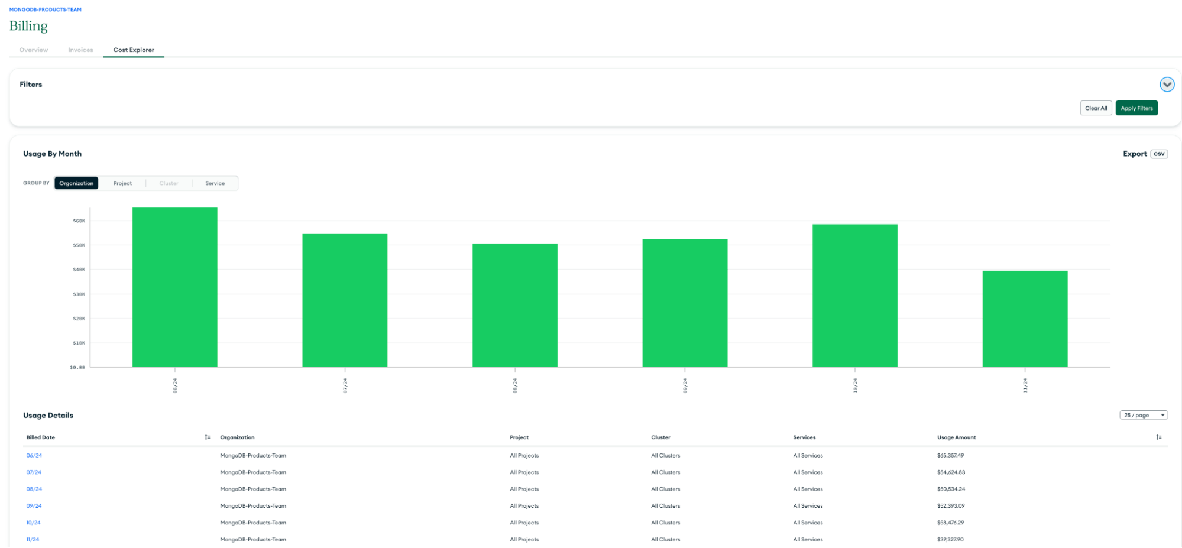The image size is (1182, 548).
Task: Apply the billing filters
Action: tap(1136, 108)
